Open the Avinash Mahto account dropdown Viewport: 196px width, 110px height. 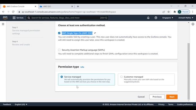[186, 18]
